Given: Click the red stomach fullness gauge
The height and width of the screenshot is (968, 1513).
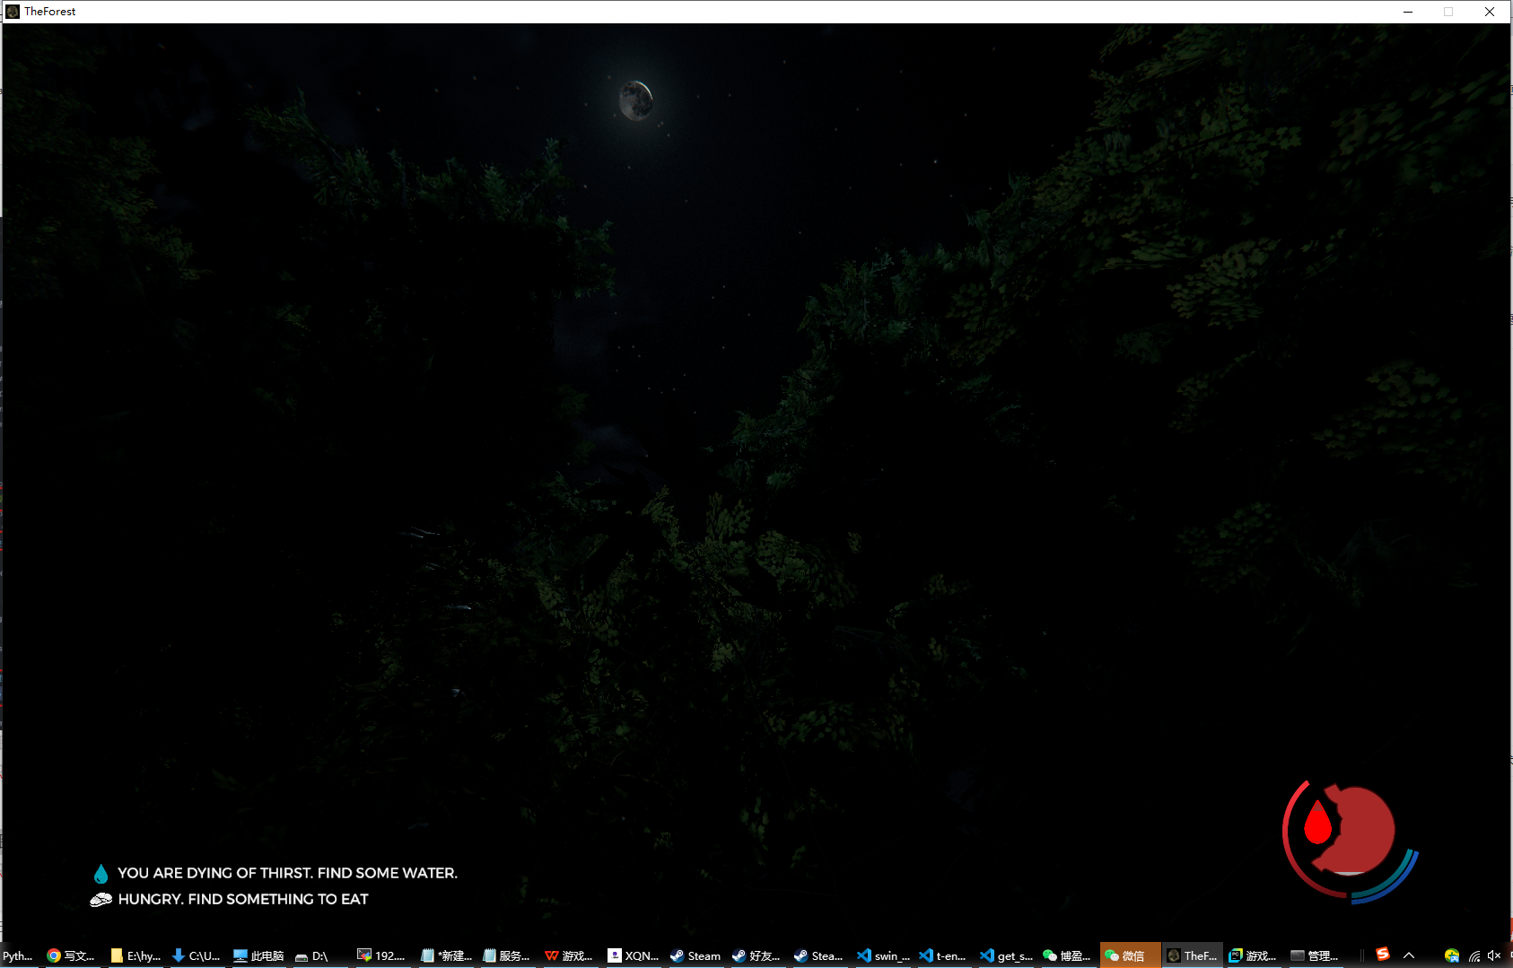Looking at the screenshot, I should [x=1357, y=830].
